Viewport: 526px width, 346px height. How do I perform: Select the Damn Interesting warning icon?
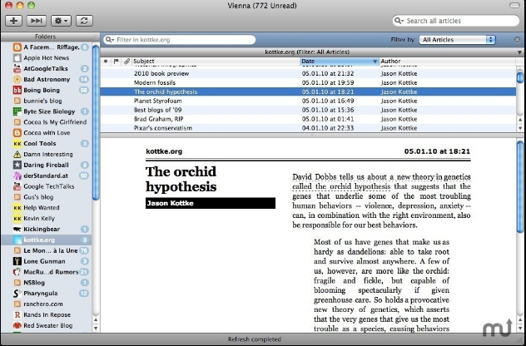[17, 154]
